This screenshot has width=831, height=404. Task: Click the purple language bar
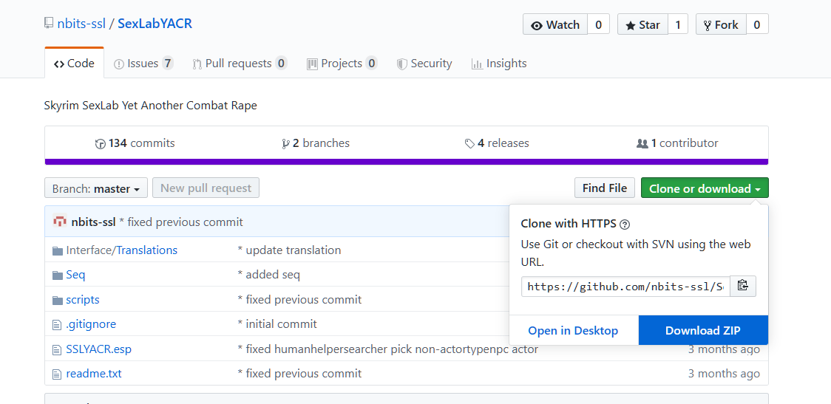407,162
